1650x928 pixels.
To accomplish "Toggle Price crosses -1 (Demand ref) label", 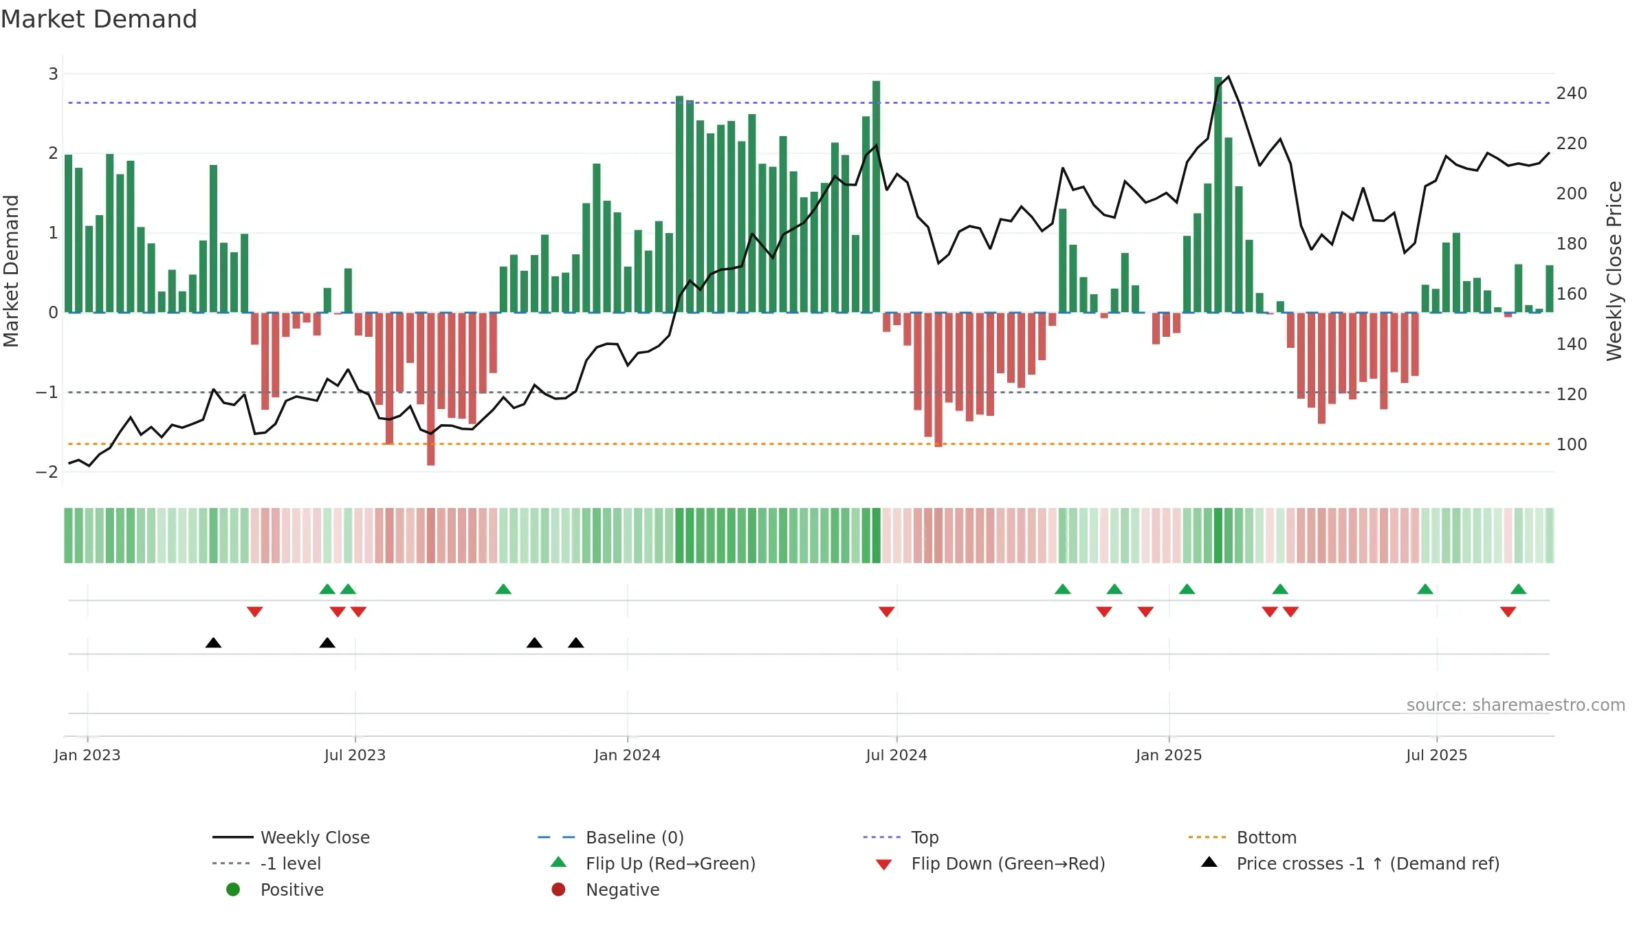I will [x=1368, y=863].
